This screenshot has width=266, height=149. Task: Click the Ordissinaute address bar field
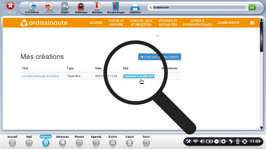pyautogui.click(x=199, y=7)
